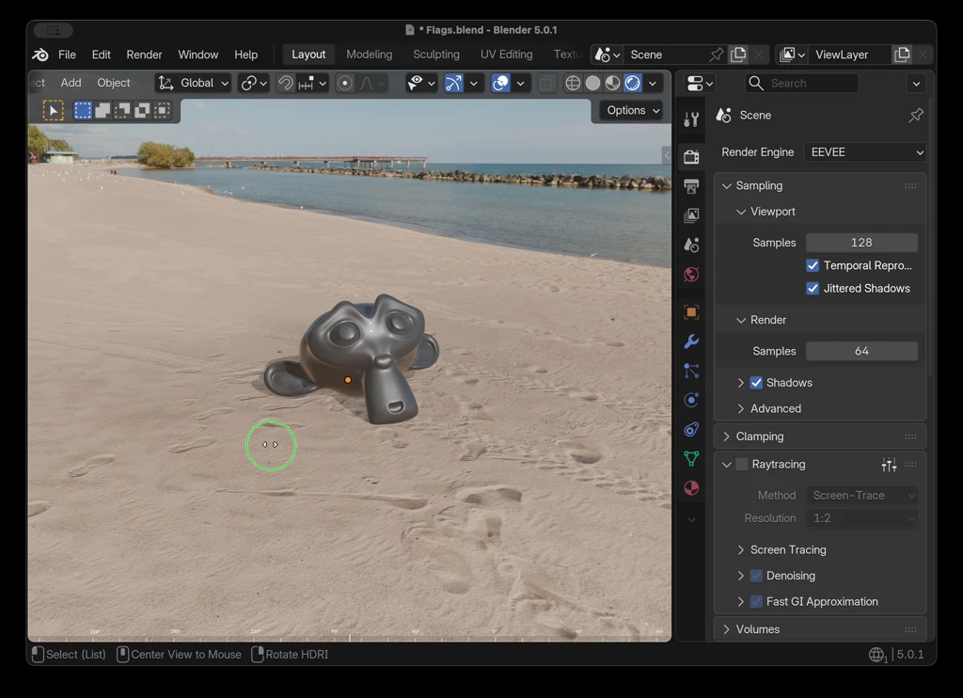Image resolution: width=963 pixels, height=698 pixels.
Task: Collapse the Sampling panel
Action: [x=752, y=185]
